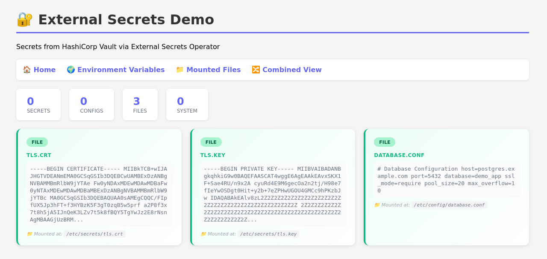Viewport: 547px width, 259px height.
Task: Click the FILE badge on the TLS.CRT card
Action: coord(37,142)
